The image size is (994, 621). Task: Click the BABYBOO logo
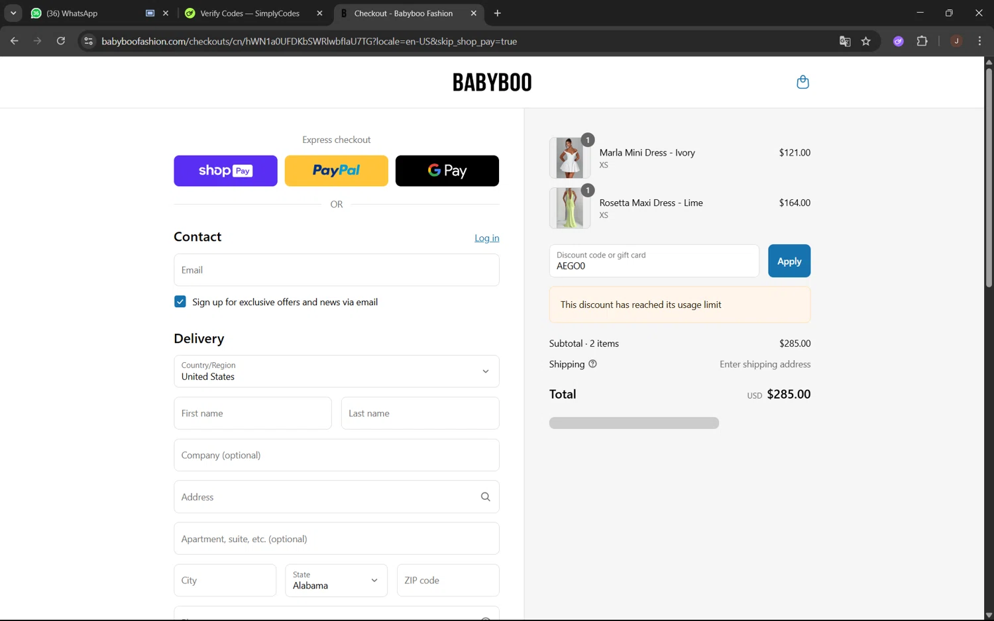492,82
